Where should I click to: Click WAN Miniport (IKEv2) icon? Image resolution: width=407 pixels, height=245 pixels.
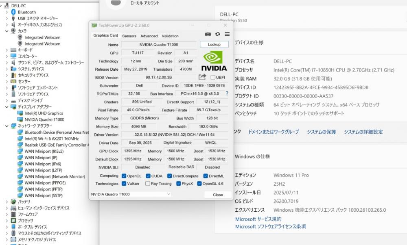click(x=20, y=151)
